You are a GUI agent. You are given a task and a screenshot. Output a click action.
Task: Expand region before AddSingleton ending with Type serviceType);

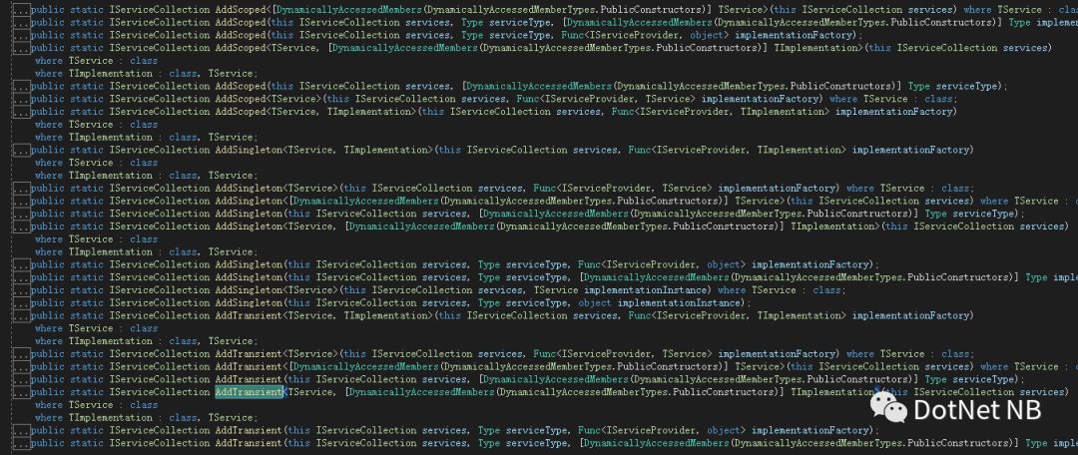pyautogui.click(x=21, y=214)
